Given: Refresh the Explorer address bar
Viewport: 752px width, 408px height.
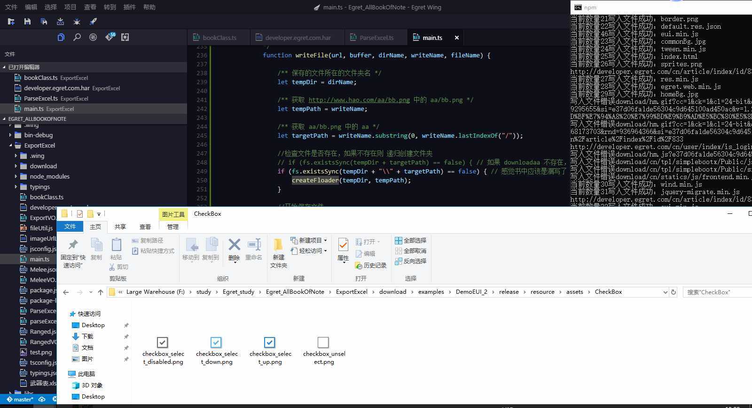Looking at the screenshot, I should tap(674, 292).
